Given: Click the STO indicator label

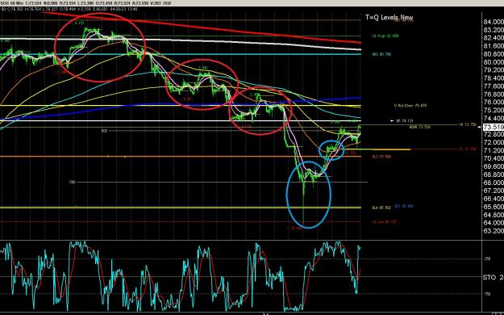Looking at the screenshot, I should click(493, 277).
